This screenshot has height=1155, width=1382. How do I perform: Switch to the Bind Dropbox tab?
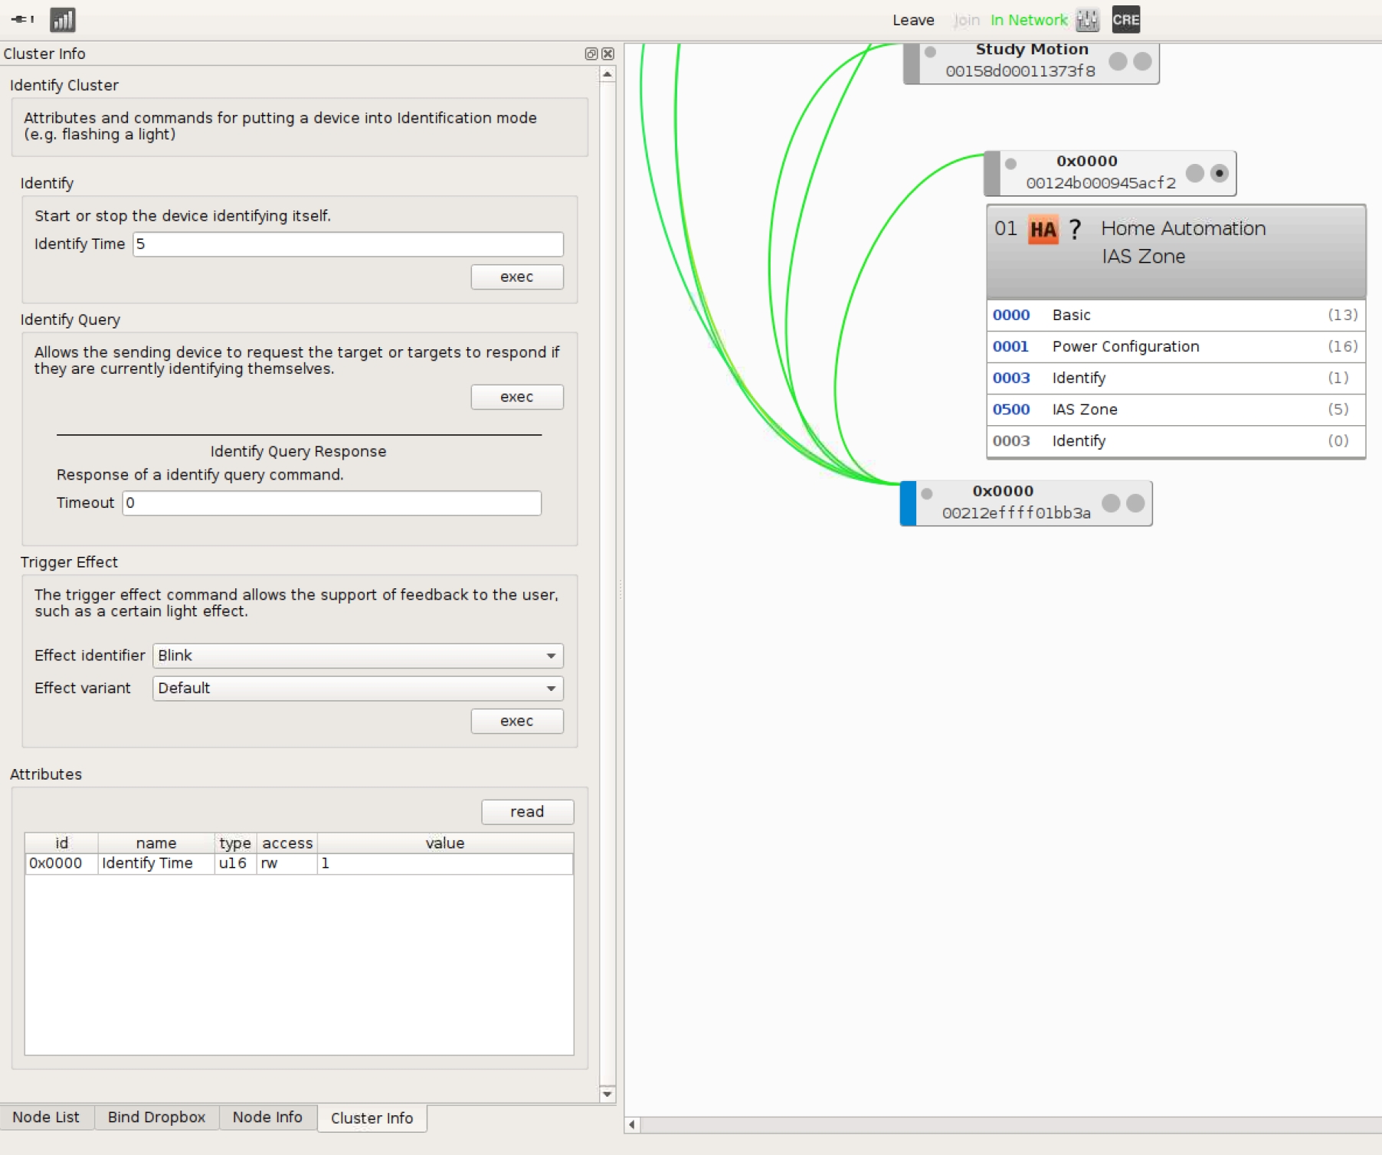157,1117
